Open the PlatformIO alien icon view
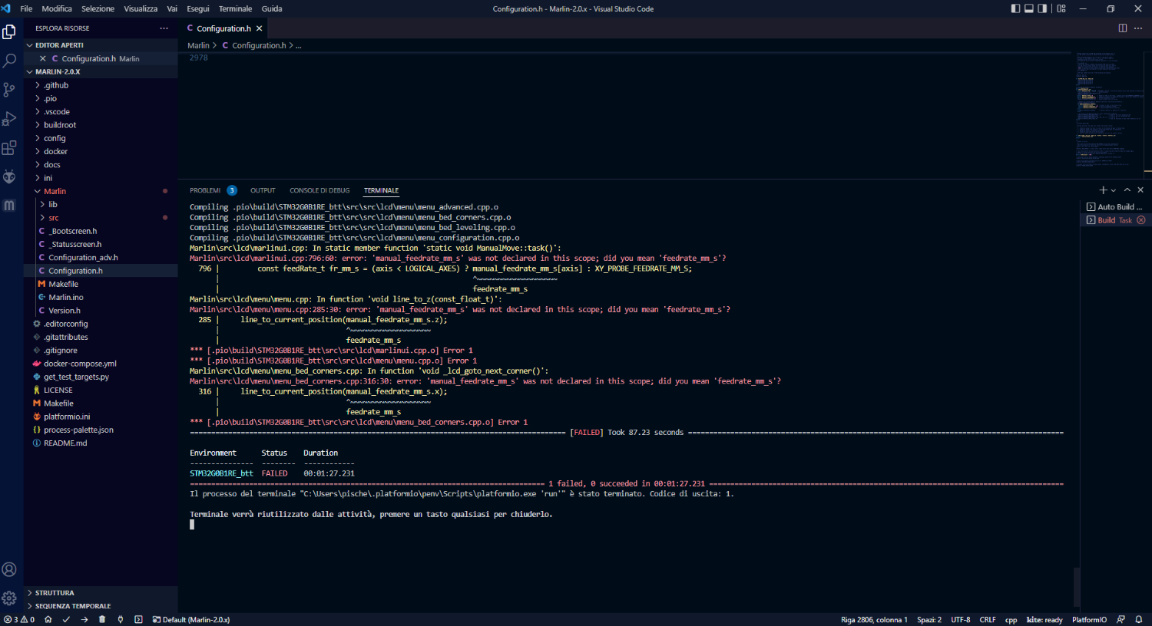Image resolution: width=1152 pixels, height=626 pixels. point(9,176)
